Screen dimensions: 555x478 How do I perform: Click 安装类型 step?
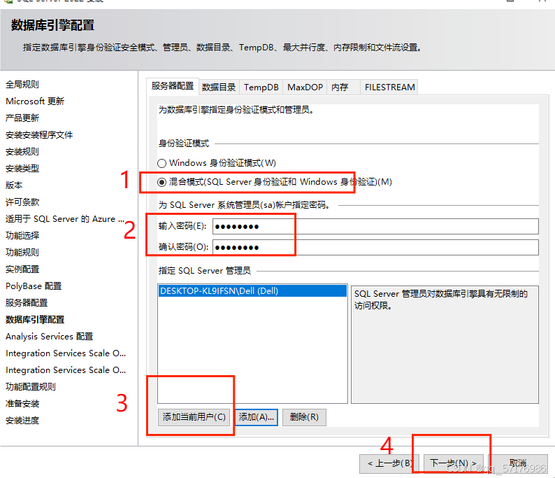pos(22,169)
